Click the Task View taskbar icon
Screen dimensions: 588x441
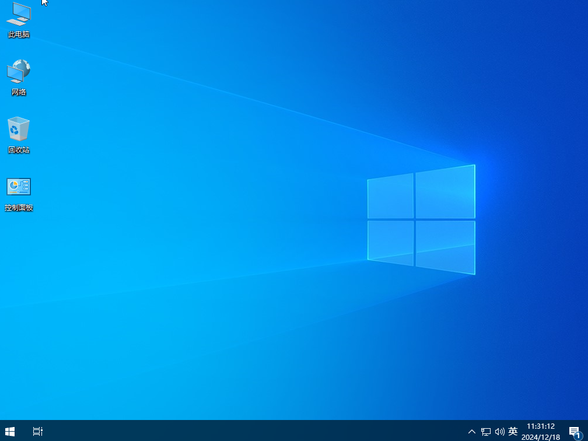coord(37,431)
